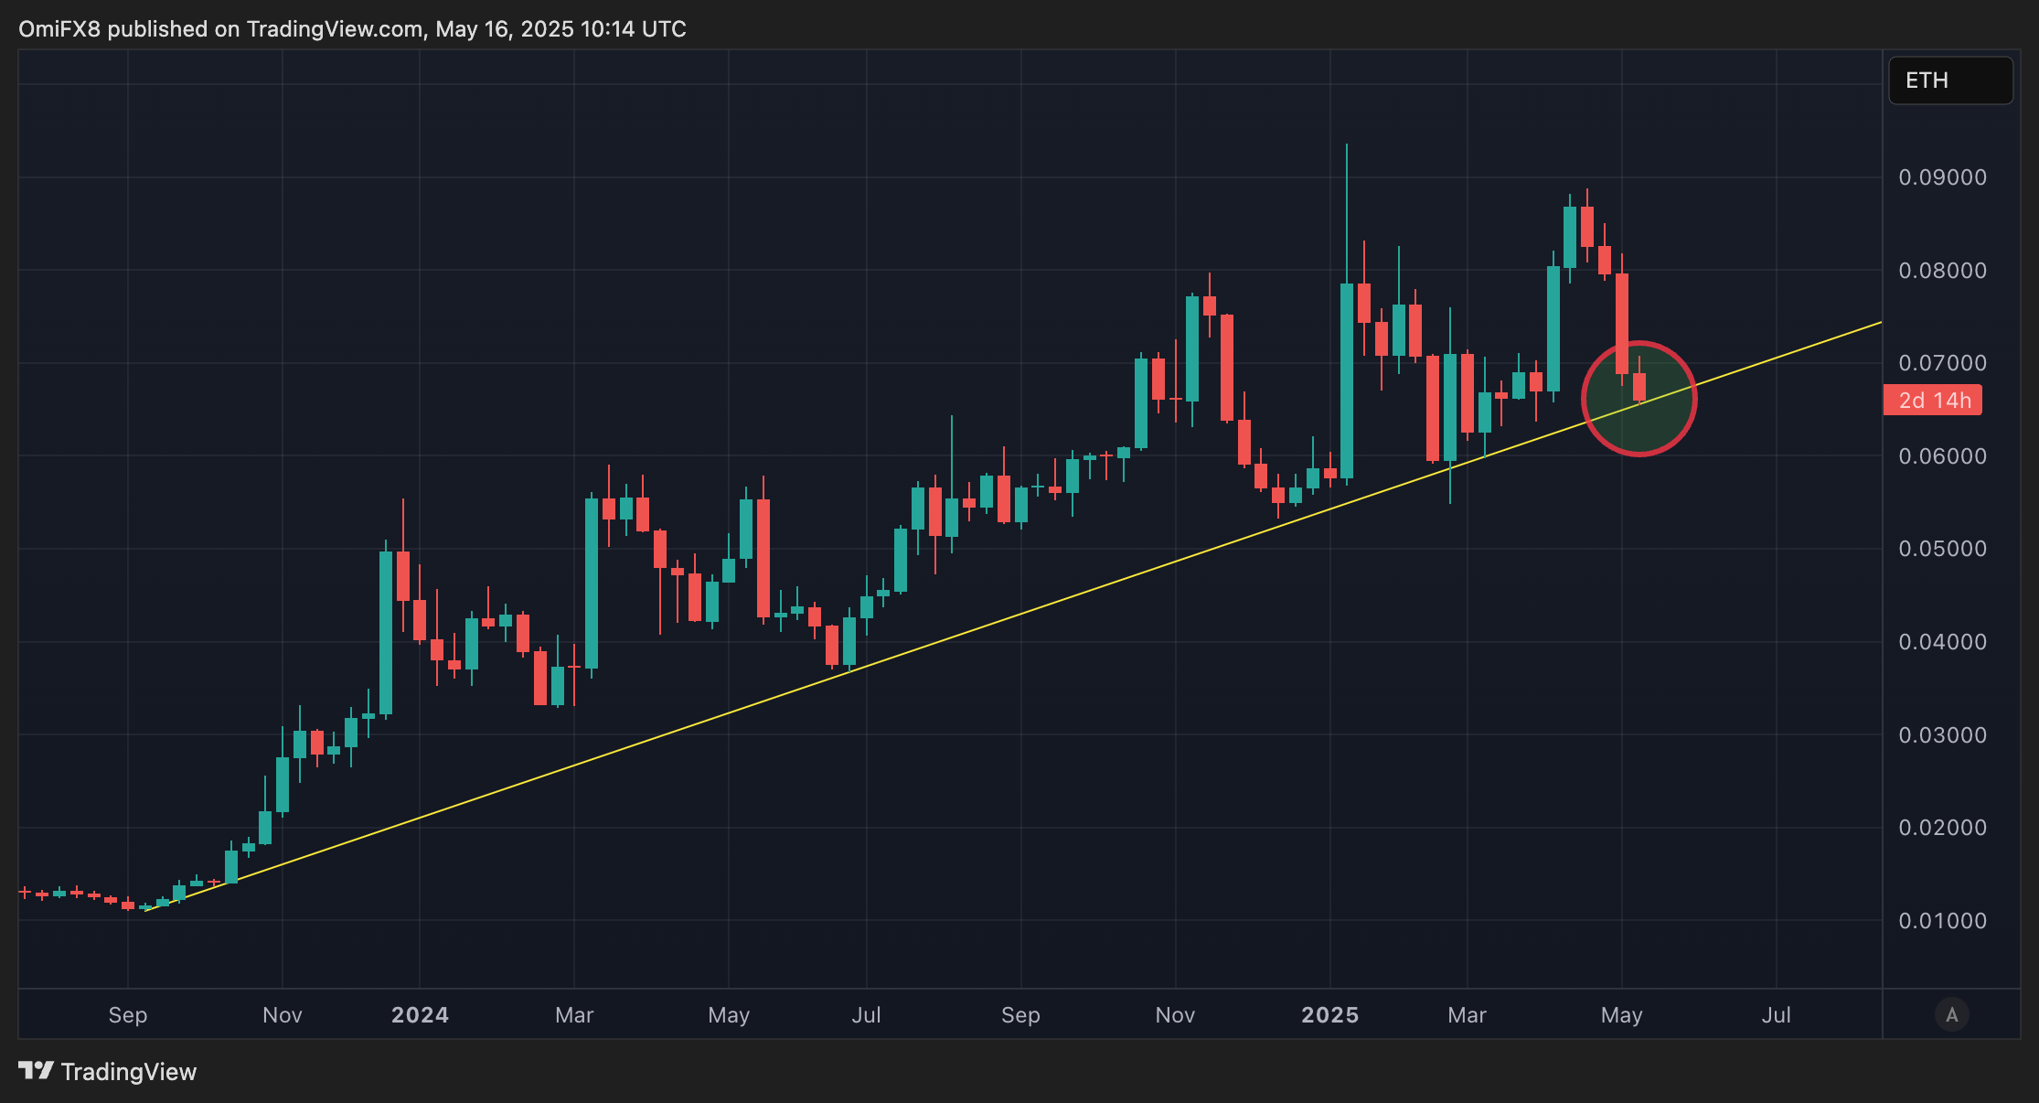Screen dimensions: 2039x1103
Task: Click the 0.07000 price axis label
Action: coord(1942,363)
